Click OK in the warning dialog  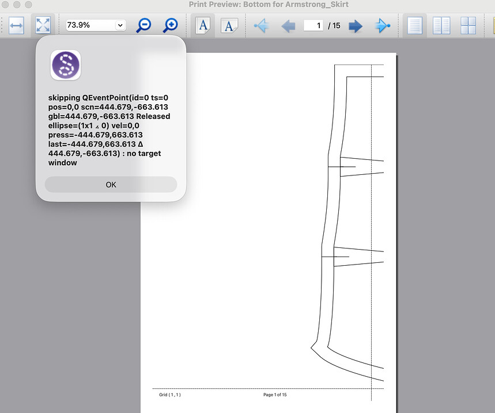click(x=111, y=185)
